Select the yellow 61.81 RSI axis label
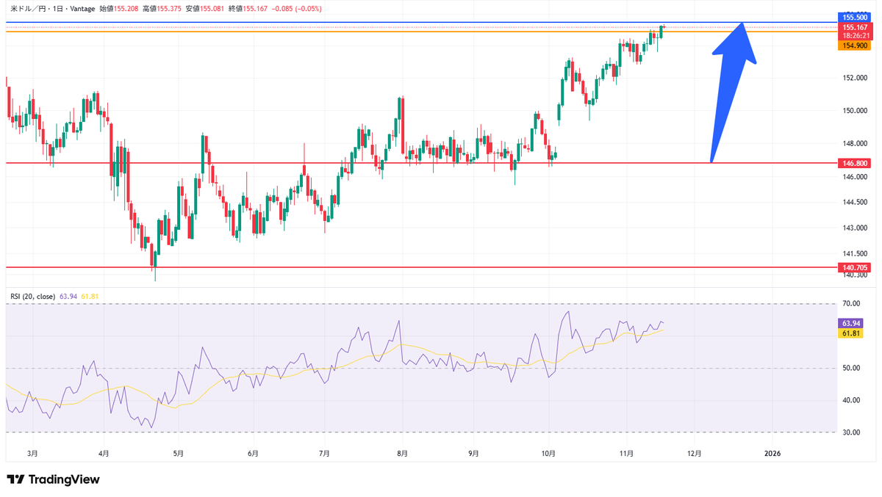 850,333
